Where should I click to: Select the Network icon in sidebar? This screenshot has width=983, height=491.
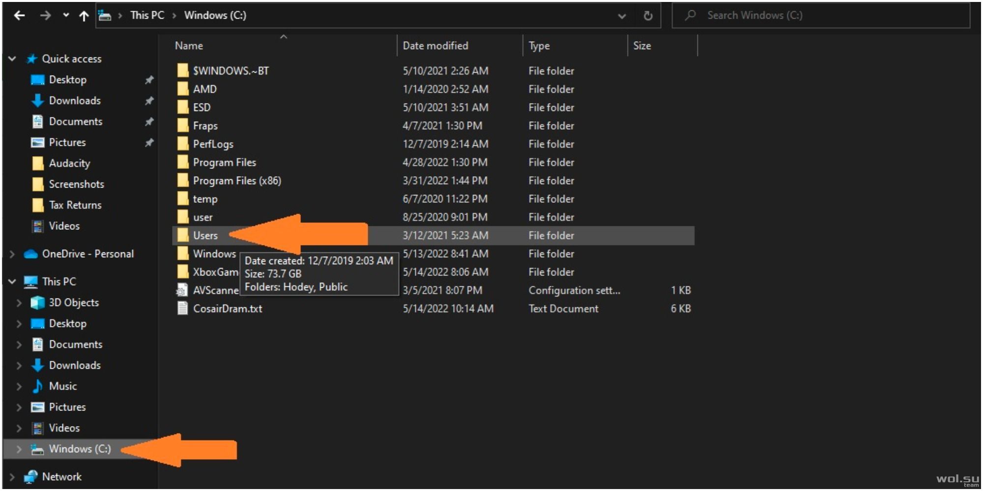31,477
